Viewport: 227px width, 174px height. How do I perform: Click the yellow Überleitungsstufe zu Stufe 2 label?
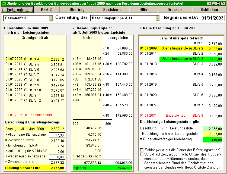pos(182,48)
